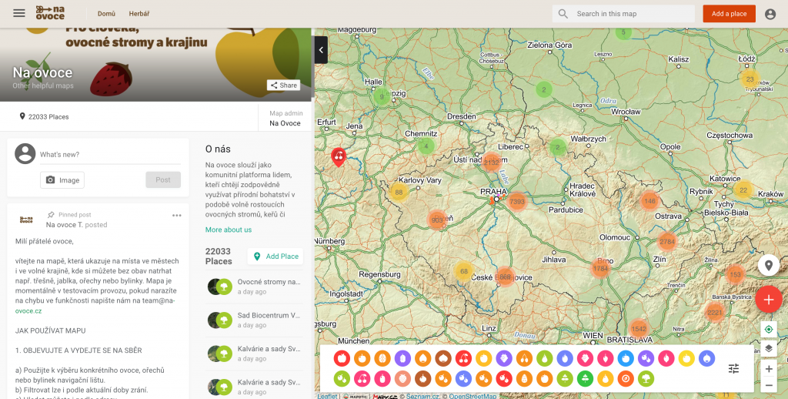This screenshot has height=399, width=788.
Task: Open the Herbář menu item
Action: [139, 14]
